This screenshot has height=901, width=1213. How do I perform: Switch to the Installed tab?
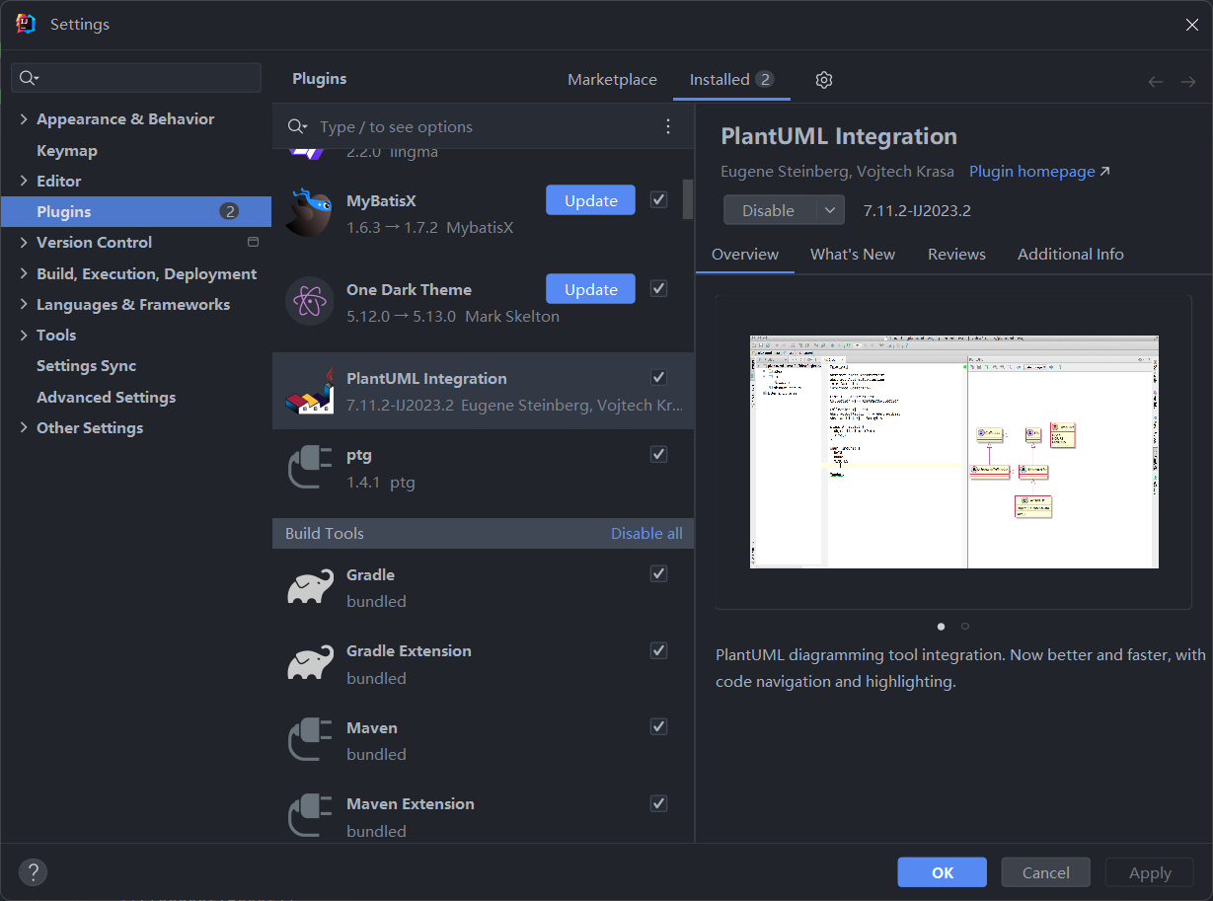pos(731,80)
